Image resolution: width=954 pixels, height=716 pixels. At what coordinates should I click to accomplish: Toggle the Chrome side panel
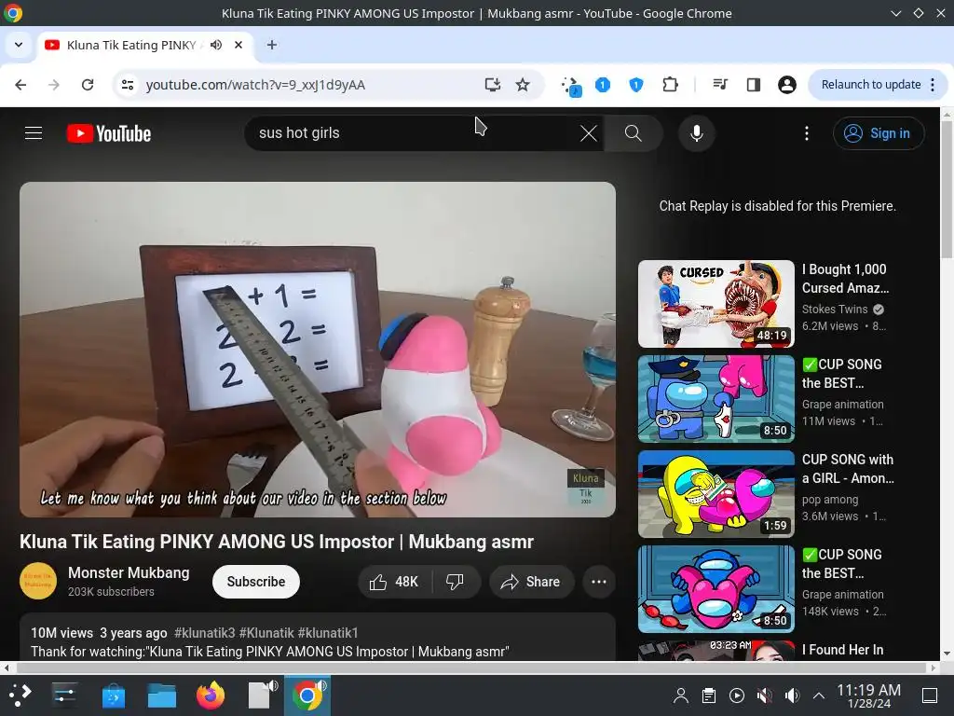point(754,85)
